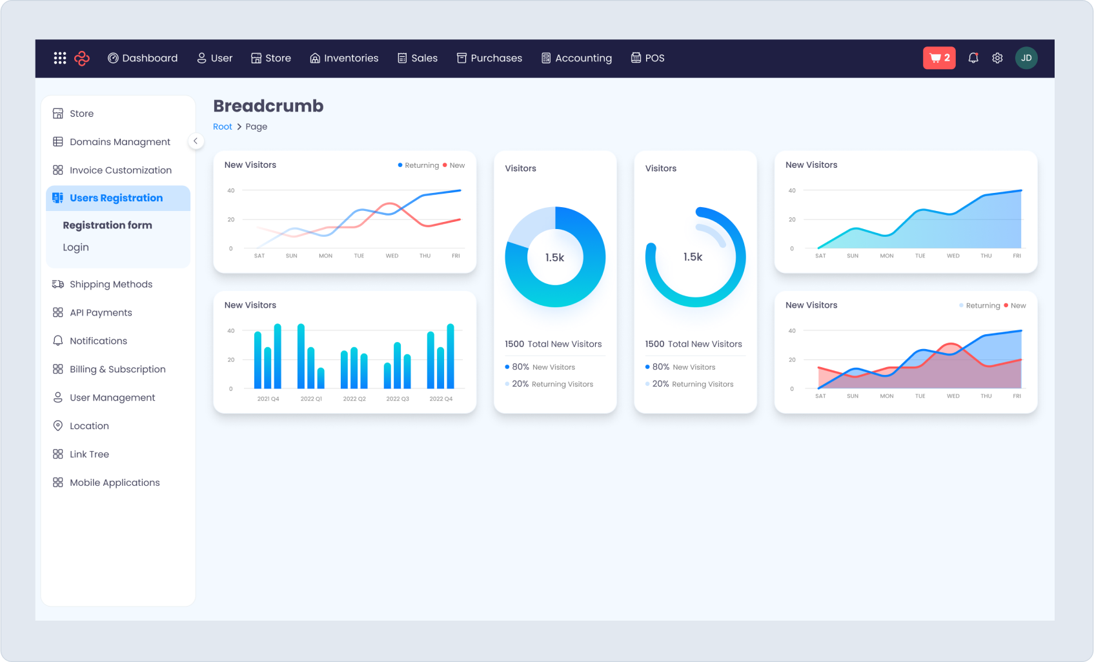Collapse the sidebar with the chevron button
The image size is (1094, 662).
(196, 141)
